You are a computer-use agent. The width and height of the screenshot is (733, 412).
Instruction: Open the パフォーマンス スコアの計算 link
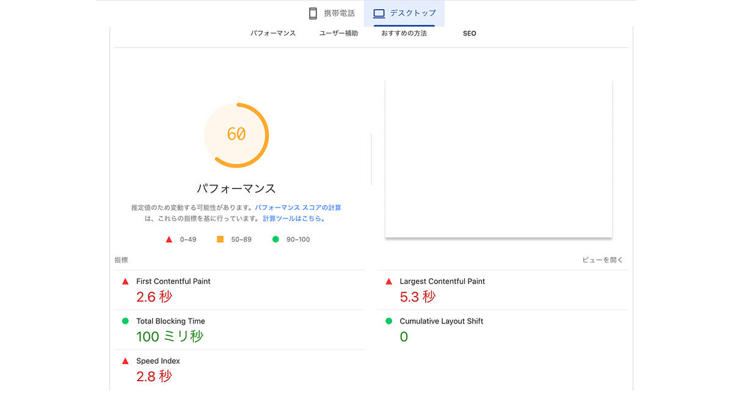click(x=298, y=208)
